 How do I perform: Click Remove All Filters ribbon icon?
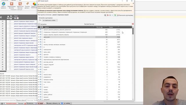[x=20, y=5]
